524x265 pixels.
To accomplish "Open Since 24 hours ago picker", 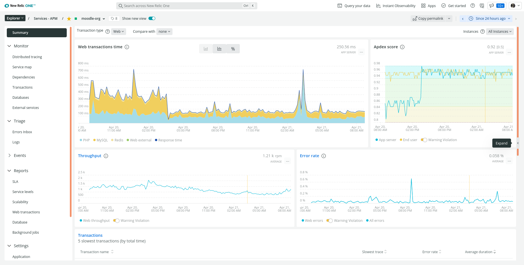I will (x=490, y=19).
